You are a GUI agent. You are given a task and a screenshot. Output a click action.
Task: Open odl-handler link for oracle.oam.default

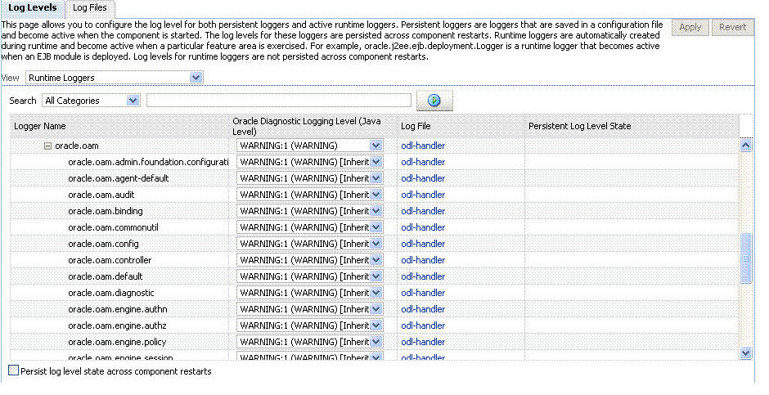(x=423, y=276)
